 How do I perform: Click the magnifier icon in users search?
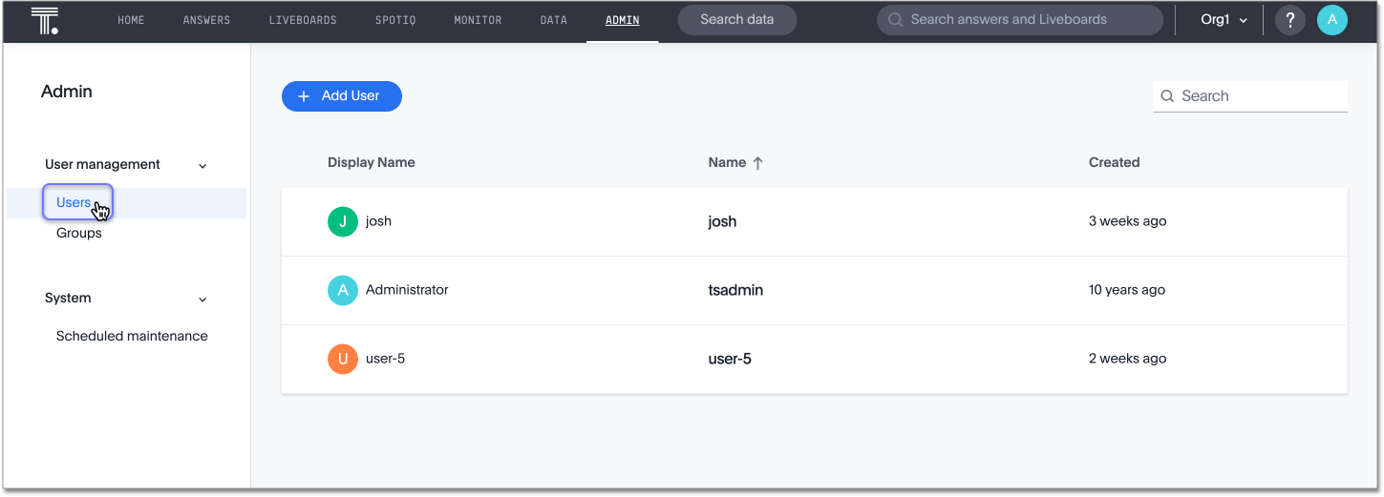pos(1167,96)
